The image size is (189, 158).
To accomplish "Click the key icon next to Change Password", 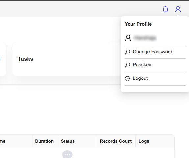I will click(x=127, y=52).
